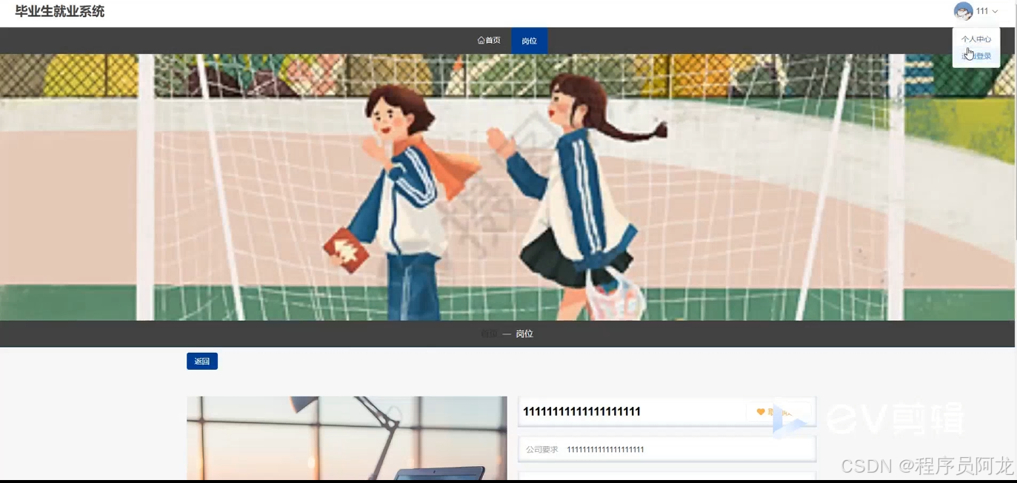Choose 退出登录 in the user menu

pos(976,56)
